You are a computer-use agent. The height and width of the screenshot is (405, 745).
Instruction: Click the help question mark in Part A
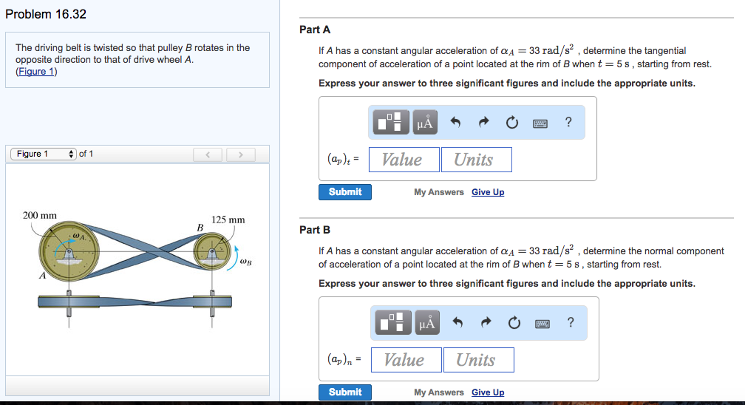coord(568,122)
